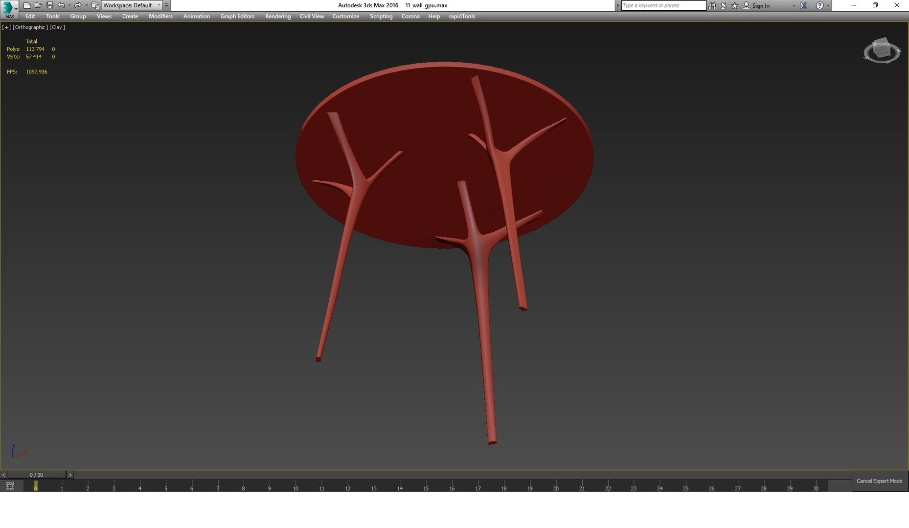Undo the last action with Undo arrow
Viewport: 909px width, 528px height.
tap(61, 5)
